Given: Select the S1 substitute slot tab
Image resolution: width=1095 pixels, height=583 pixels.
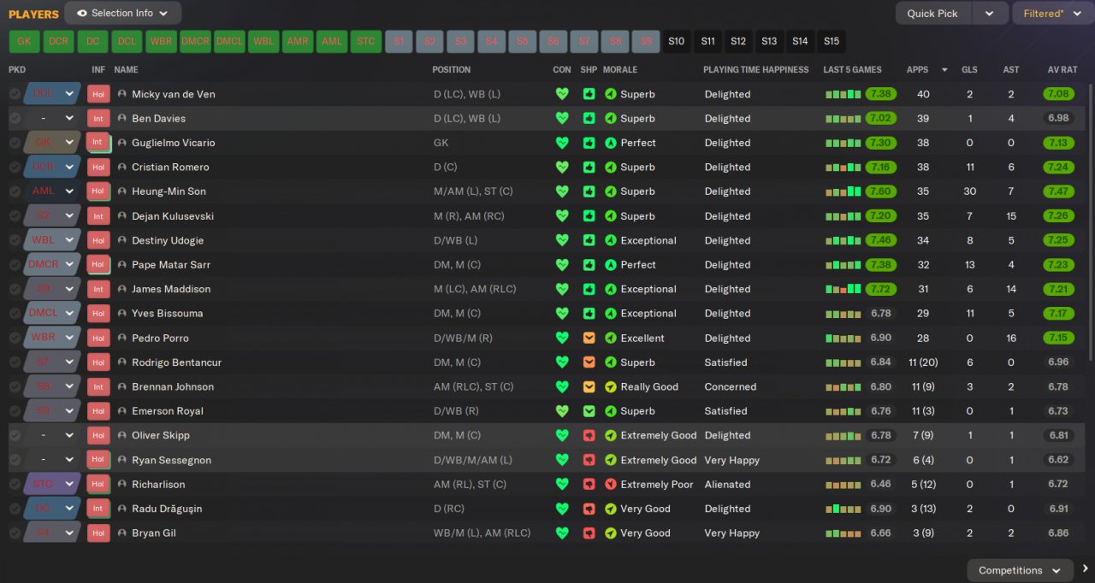Looking at the screenshot, I should click(x=399, y=41).
